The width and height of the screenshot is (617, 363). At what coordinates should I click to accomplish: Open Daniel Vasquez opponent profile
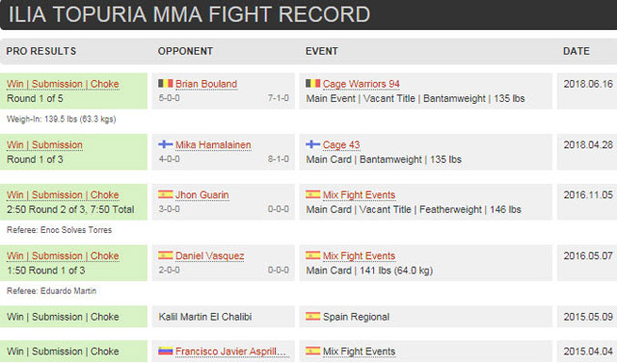coord(210,256)
